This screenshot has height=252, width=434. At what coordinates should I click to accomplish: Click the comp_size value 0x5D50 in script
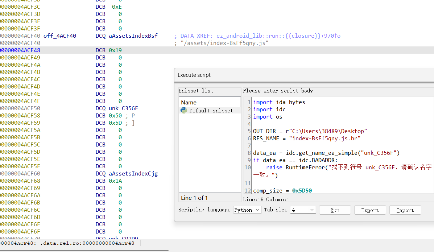pos(302,190)
